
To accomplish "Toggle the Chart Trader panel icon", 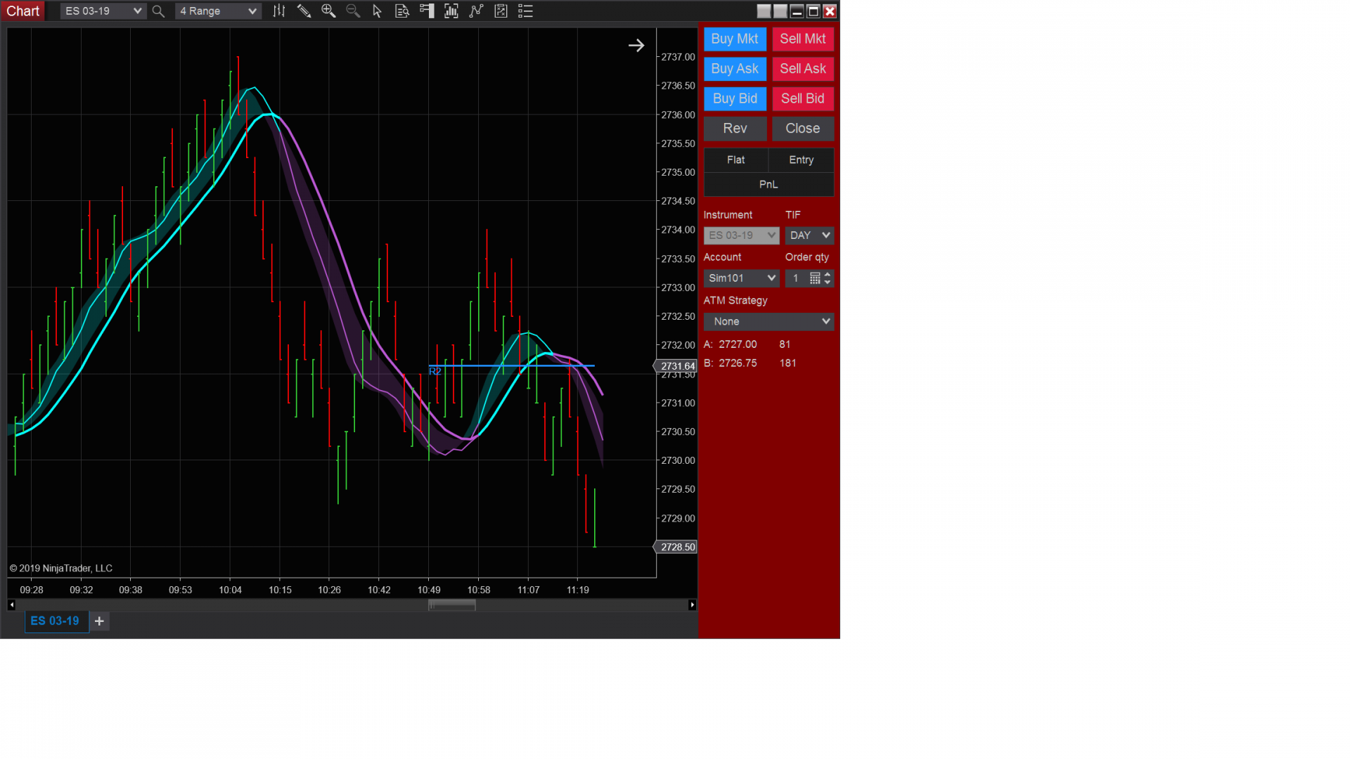I will pos(427,11).
